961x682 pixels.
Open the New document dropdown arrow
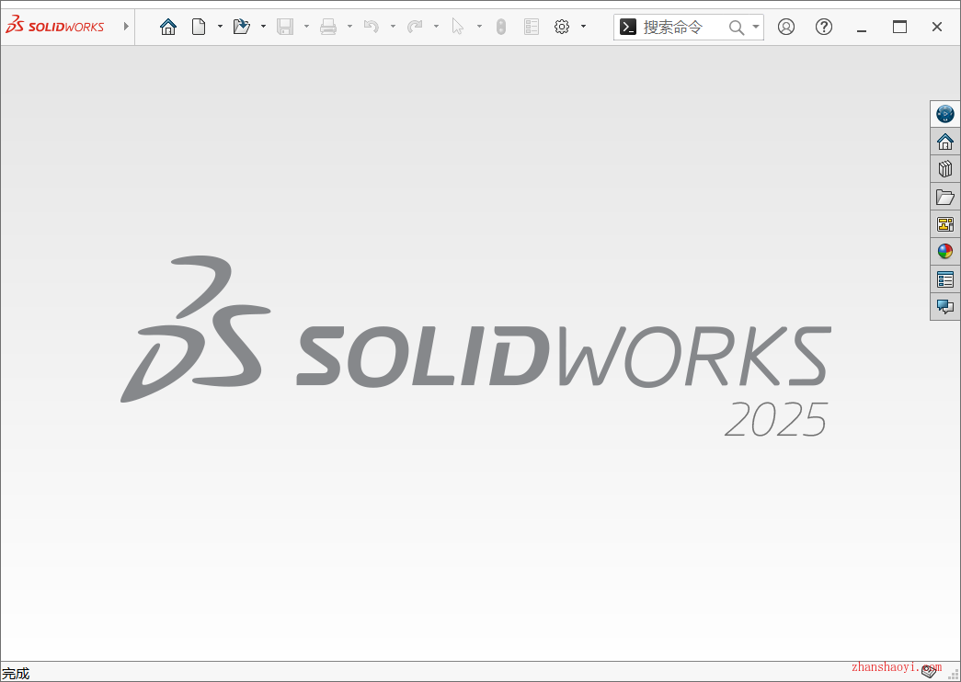click(220, 27)
